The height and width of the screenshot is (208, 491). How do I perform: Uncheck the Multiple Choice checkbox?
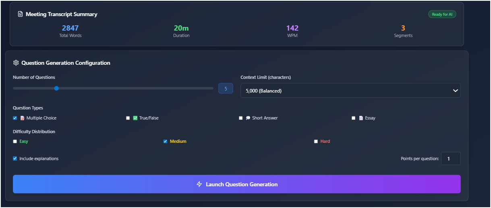point(15,118)
